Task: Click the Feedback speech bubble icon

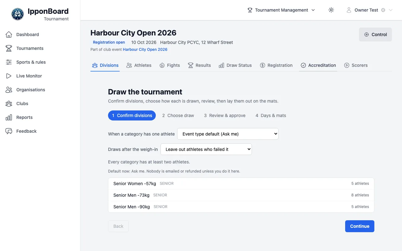Action: point(9,131)
